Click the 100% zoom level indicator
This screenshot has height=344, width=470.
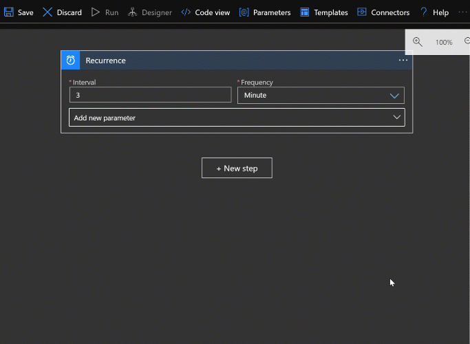pos(444,43)
